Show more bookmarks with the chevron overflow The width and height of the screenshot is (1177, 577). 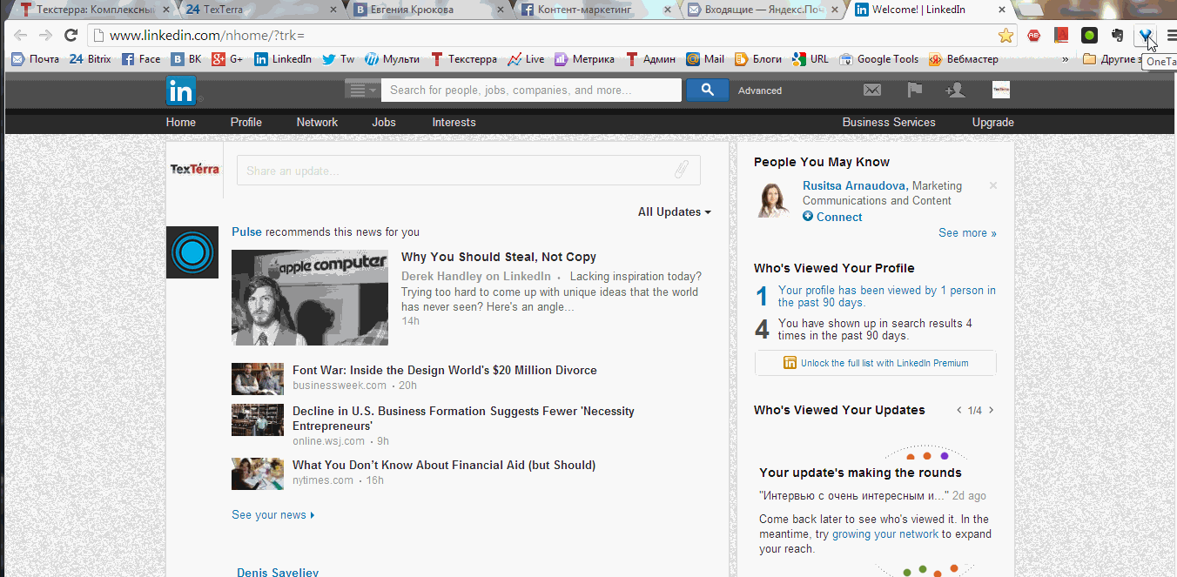pos(1065,59)
